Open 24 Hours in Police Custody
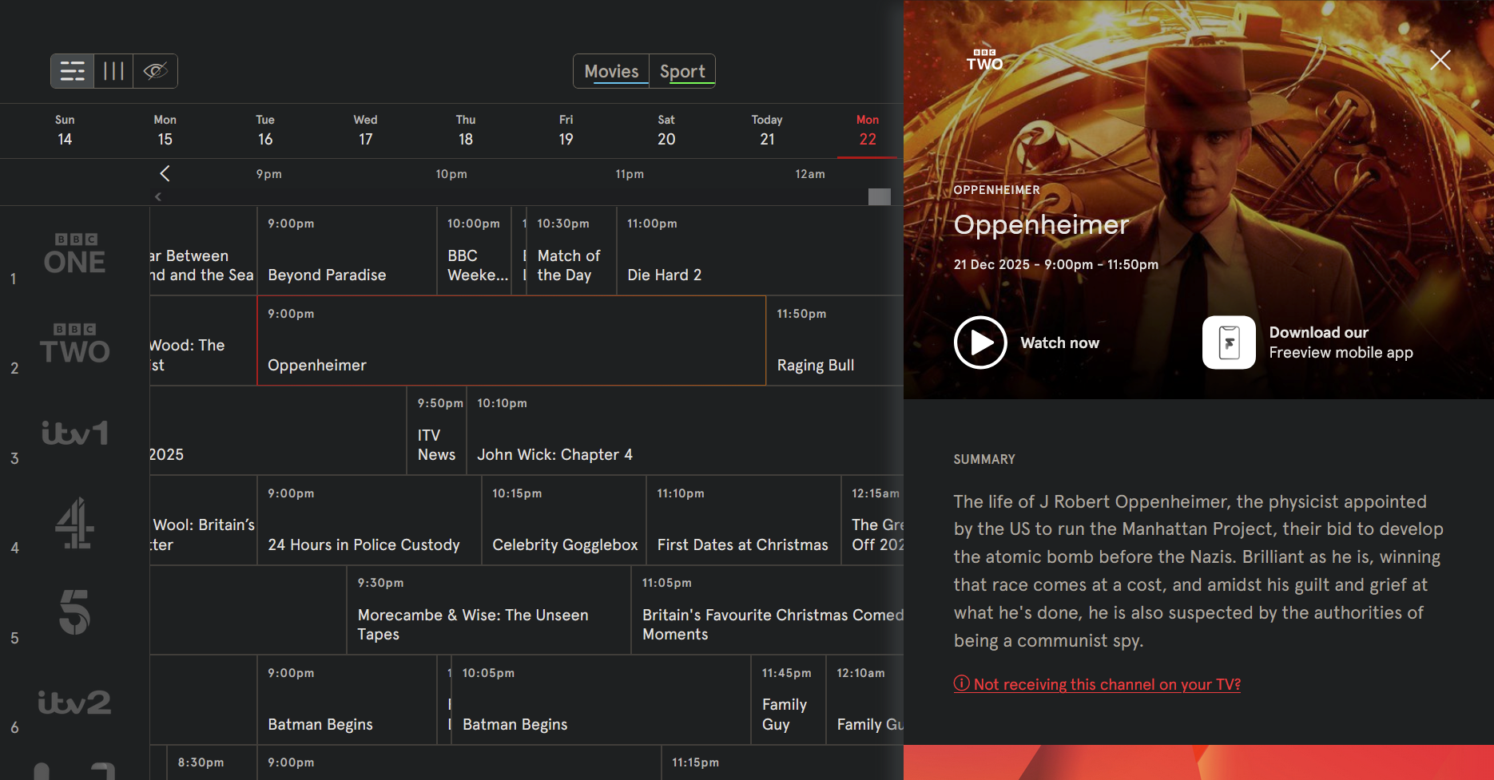Screen dimensions: 1494x780 click(369, 521)
